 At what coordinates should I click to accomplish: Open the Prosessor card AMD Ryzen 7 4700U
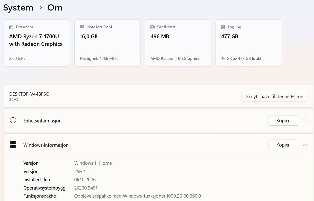pos(37,43)
